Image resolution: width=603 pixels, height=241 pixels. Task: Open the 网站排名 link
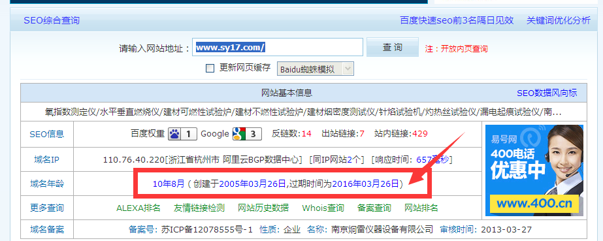tap(421, 208)
